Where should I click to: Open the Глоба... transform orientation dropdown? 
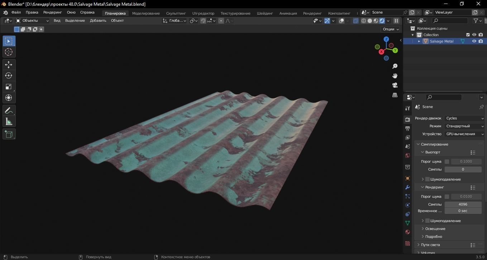coord(175,21)
